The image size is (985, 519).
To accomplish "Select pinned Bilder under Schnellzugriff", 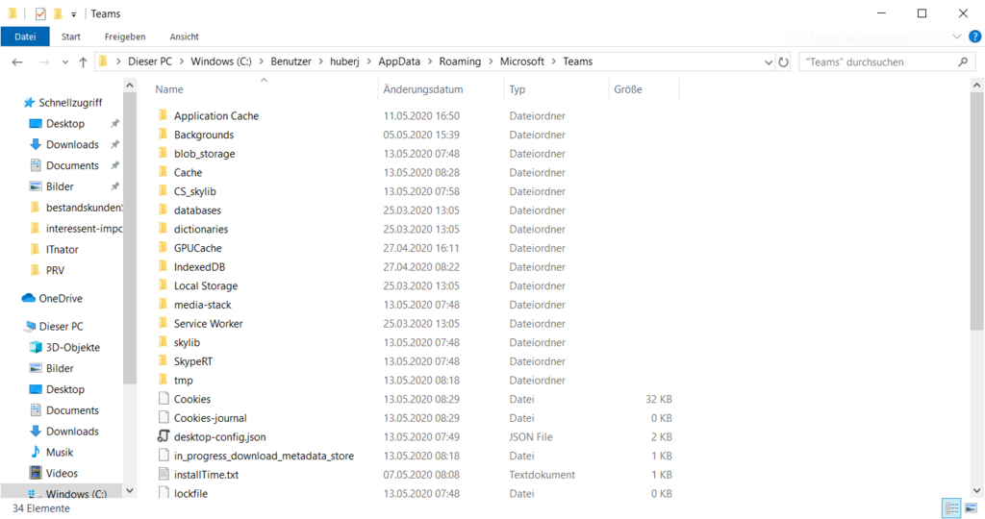I will click(60, 186).
